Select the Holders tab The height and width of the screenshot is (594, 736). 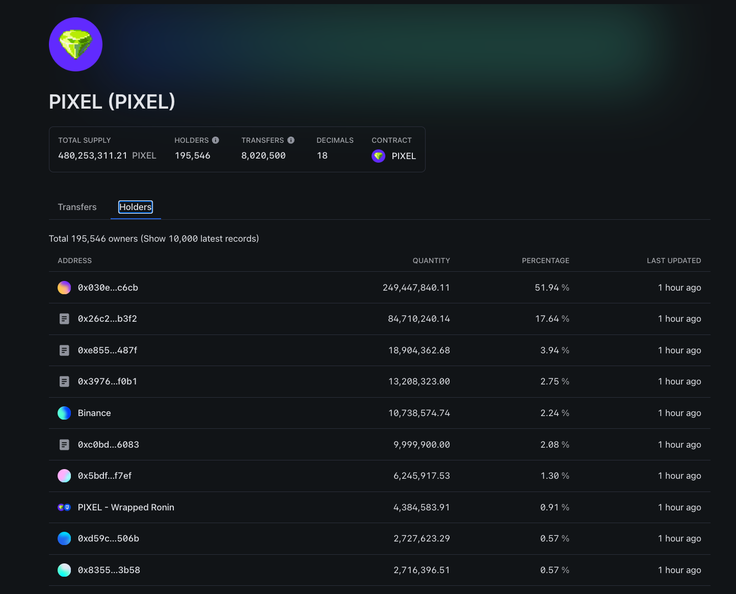tap(136, 207)
